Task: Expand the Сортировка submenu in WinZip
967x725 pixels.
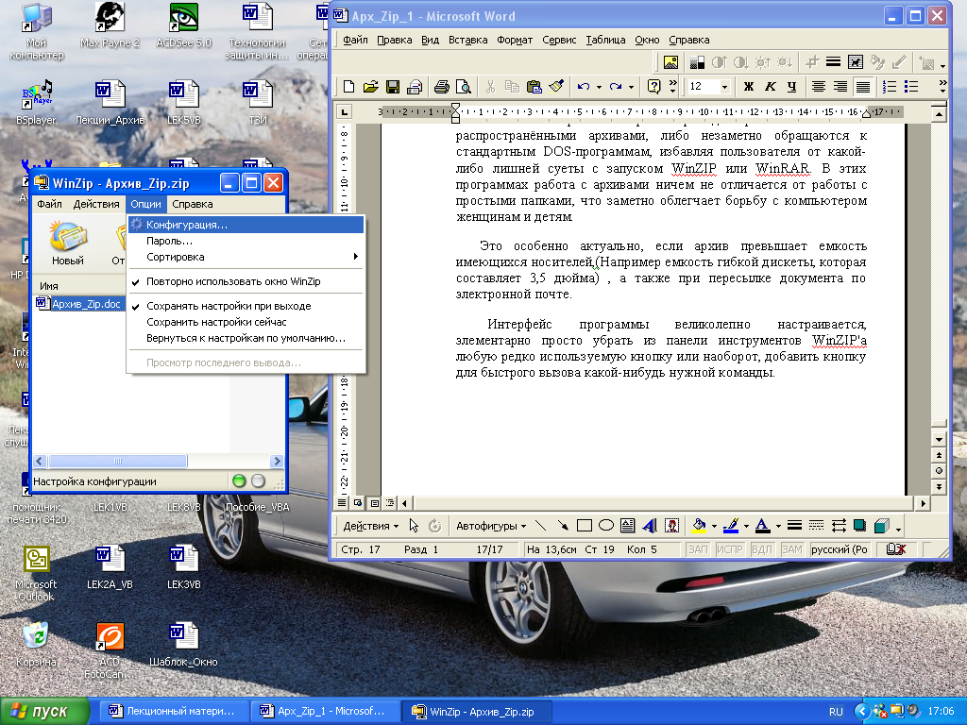Action: 246,257
